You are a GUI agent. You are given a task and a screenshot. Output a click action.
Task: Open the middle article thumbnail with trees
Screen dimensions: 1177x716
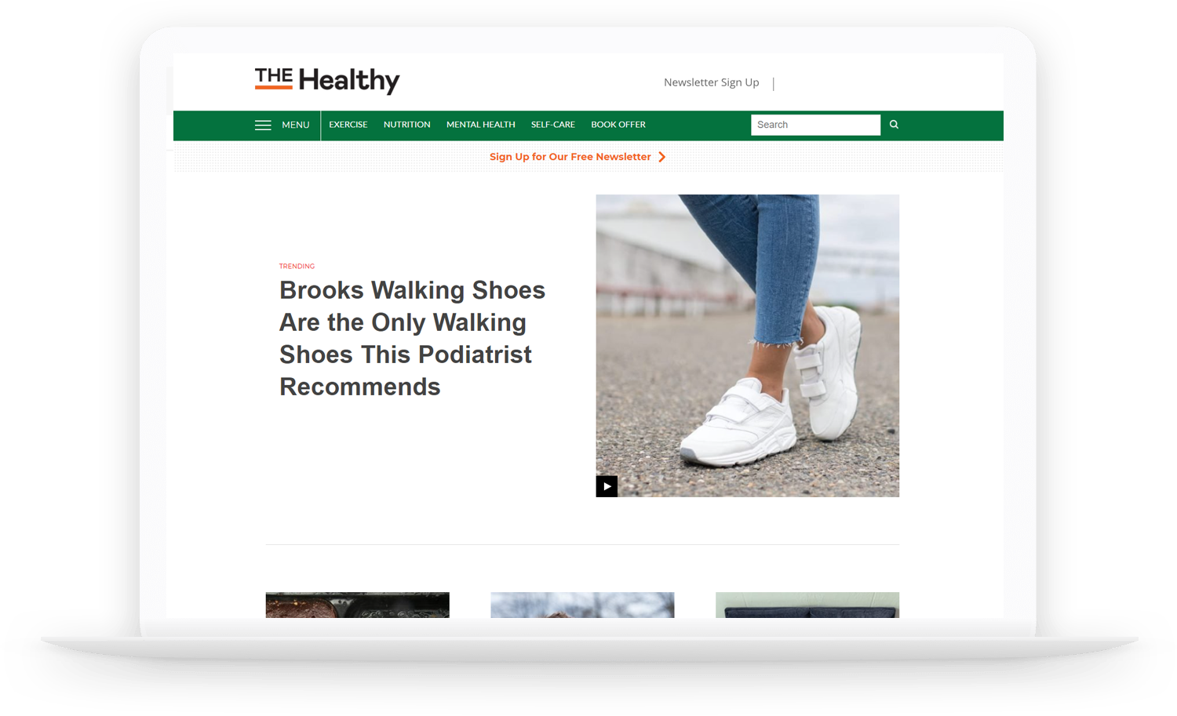582,605
